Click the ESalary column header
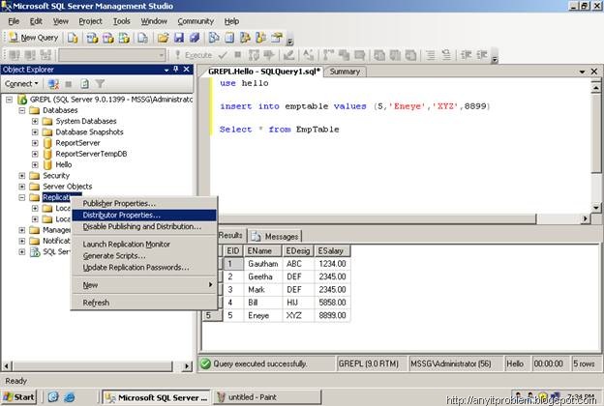The width and height of the screenshot is (604, 406). [332, 251]
